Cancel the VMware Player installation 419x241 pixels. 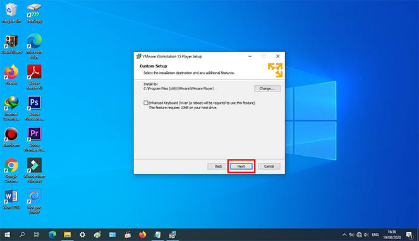click(x=269, y=167)
